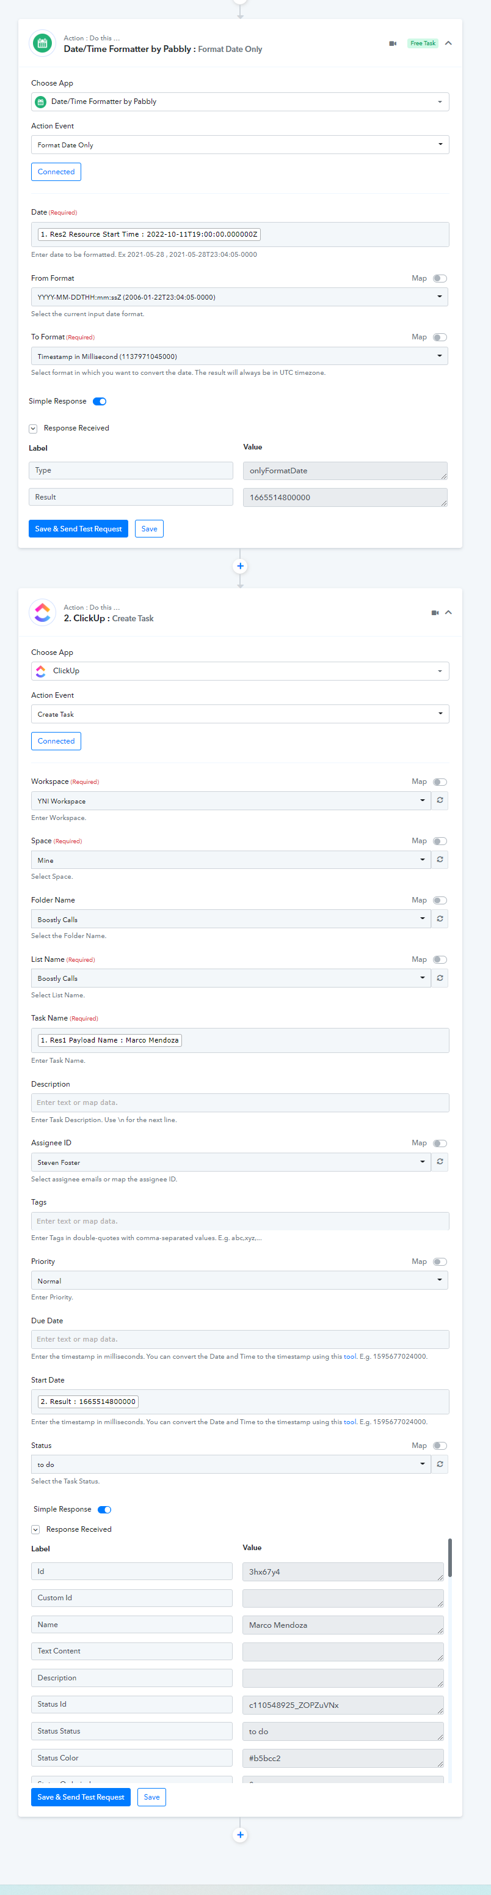Toggle Map switch for From Format
The width and height of the screenshot is (491, 1895).
pos(440,279)
